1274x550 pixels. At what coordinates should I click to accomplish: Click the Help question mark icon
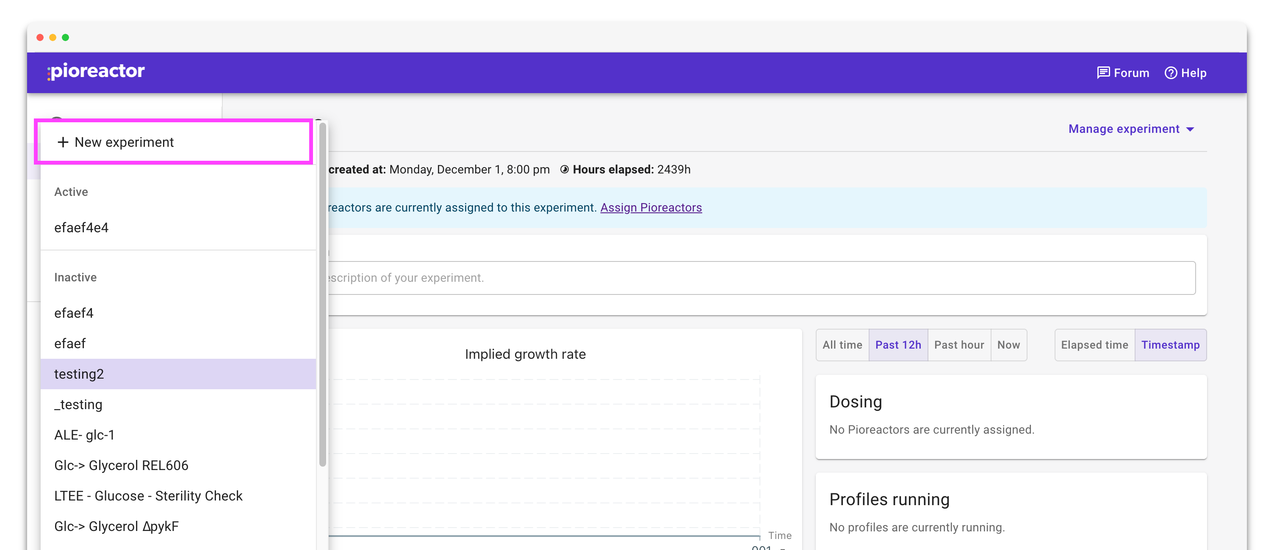(1171, 73)
